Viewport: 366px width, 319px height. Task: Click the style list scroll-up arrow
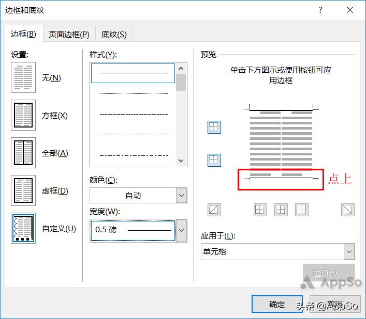pos(181,69)
